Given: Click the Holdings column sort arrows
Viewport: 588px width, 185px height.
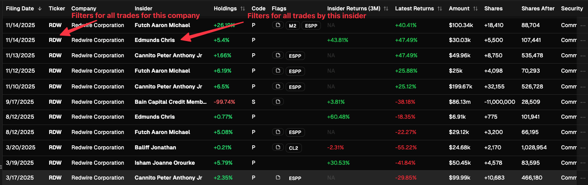Looking at the screenshot, I should pyautogui.click(x=243, y=9).
